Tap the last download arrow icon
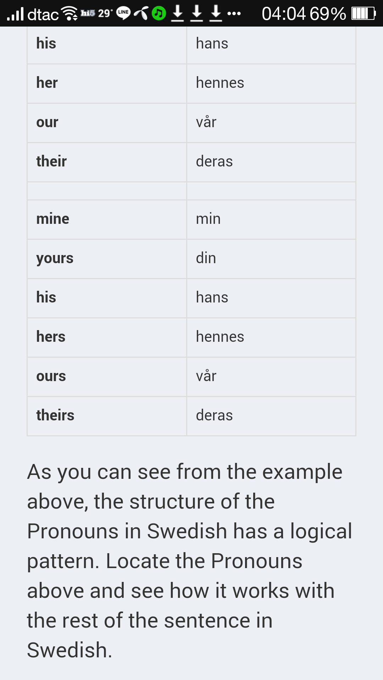 click(x=216, y=13)
